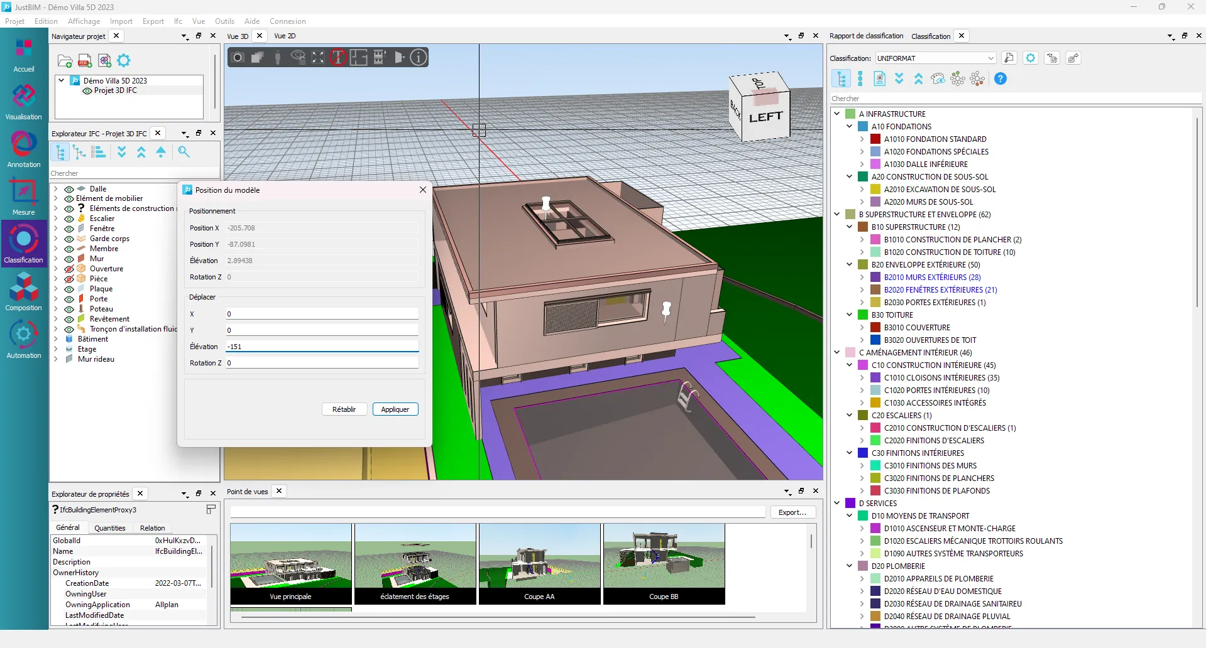The width and height of the screenshot is (1206, 648).
Task: Open the Mesure tool in sidebar
Action: pyautogui.click(x=24, y=197)
